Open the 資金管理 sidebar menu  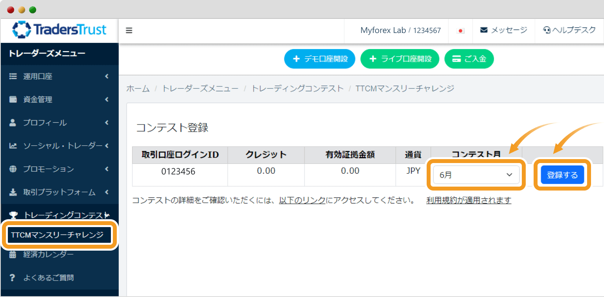(59, 100)
